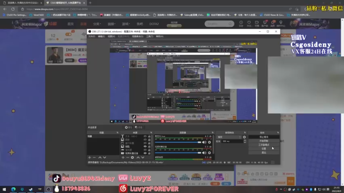Remove the selected source with minus icon

pyautogui.click(x=127, y=157)
